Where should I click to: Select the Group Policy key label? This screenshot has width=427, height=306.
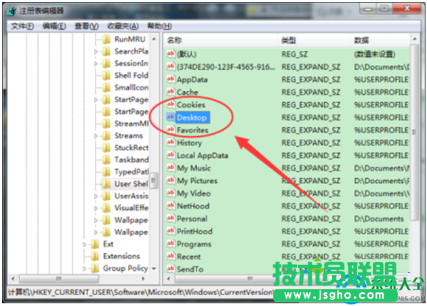point(125,269)
